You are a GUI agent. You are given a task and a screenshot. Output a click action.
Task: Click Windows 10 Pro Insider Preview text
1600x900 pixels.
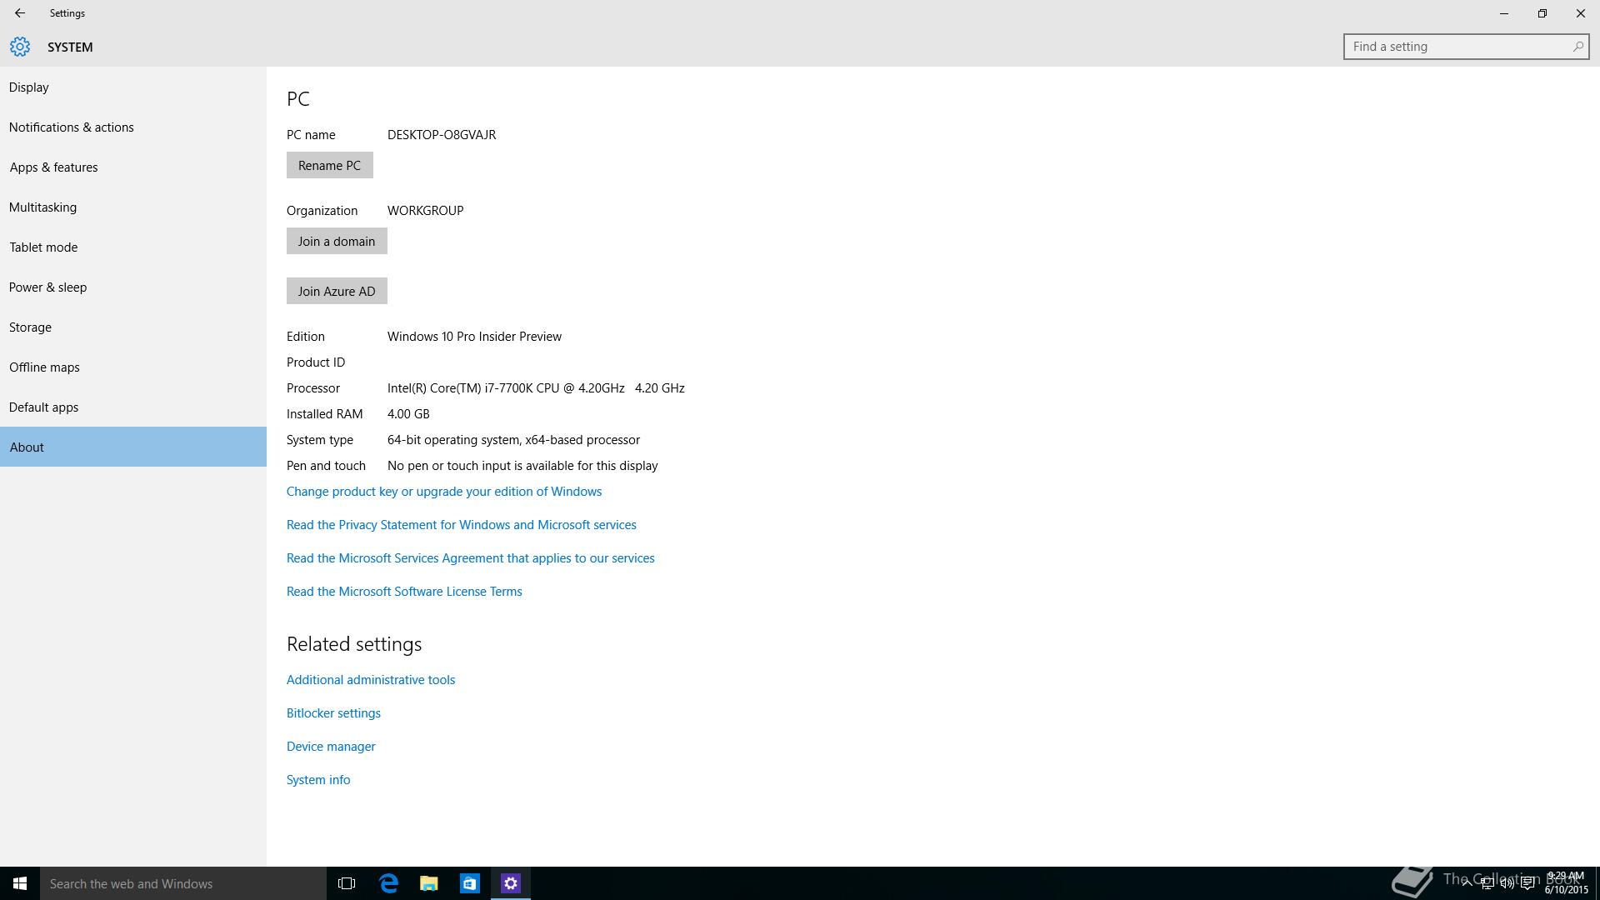[474, 337]
